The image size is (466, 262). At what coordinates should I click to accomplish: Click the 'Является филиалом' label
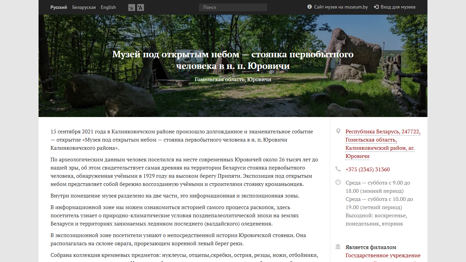[371, 247]
